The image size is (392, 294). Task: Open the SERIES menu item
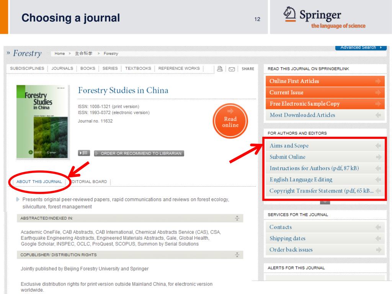click(x=110, y=69)
